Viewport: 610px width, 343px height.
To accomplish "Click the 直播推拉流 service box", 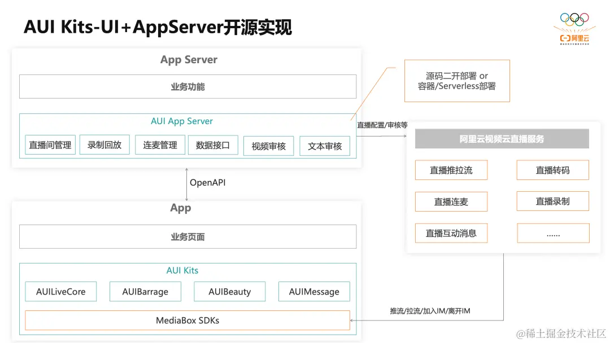I will 451,170.
